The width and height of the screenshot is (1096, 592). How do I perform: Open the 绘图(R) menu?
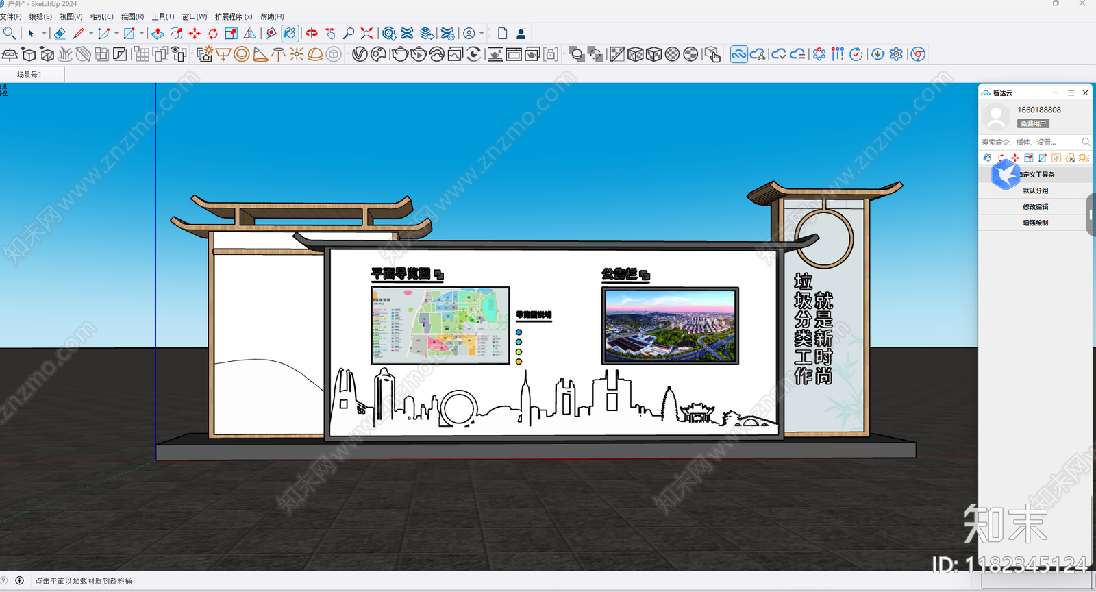(x=133, y=16)
